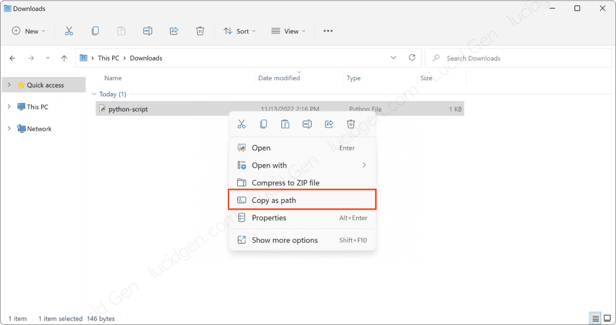Click the 1 KB size cell

pyautogui.click(x=455, y=109)
